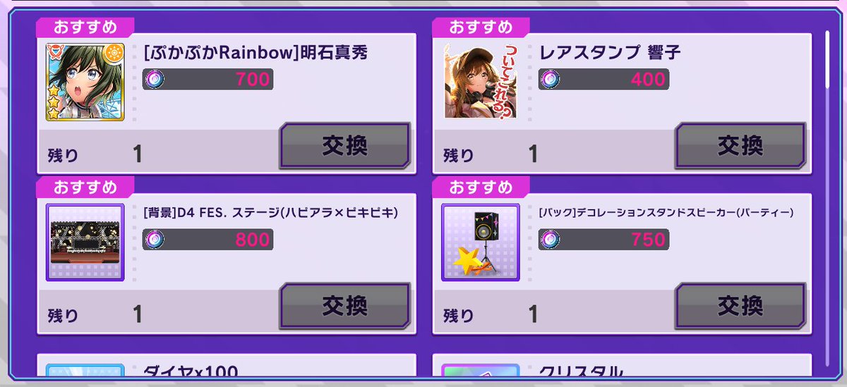Click the currency icon beside 800
The width and height of the screenshot is (847, 387).
tap(152, 240)
